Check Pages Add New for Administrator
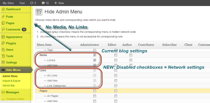The height and width of the screenshot is (103, 210). (95, 101)
